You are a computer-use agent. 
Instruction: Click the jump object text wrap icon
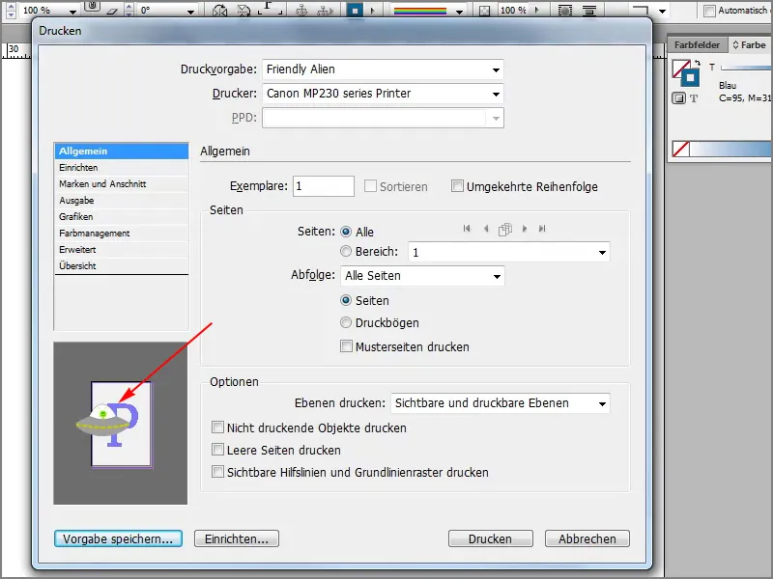pos(589,11)
